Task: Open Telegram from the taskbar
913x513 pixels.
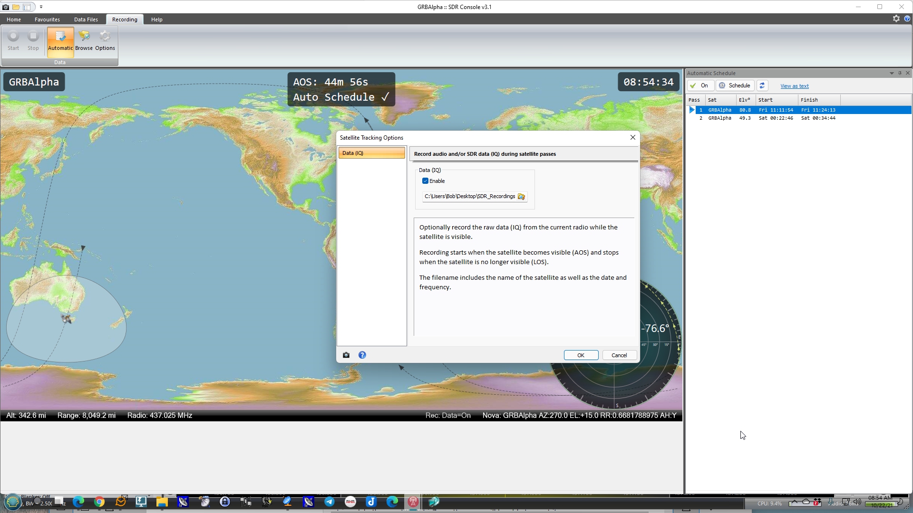Action: 329,502
